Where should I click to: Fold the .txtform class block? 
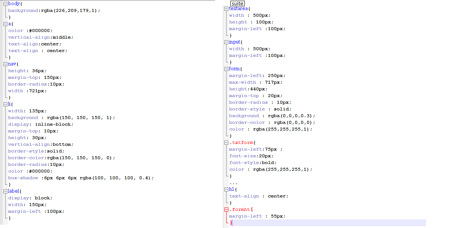226,142
